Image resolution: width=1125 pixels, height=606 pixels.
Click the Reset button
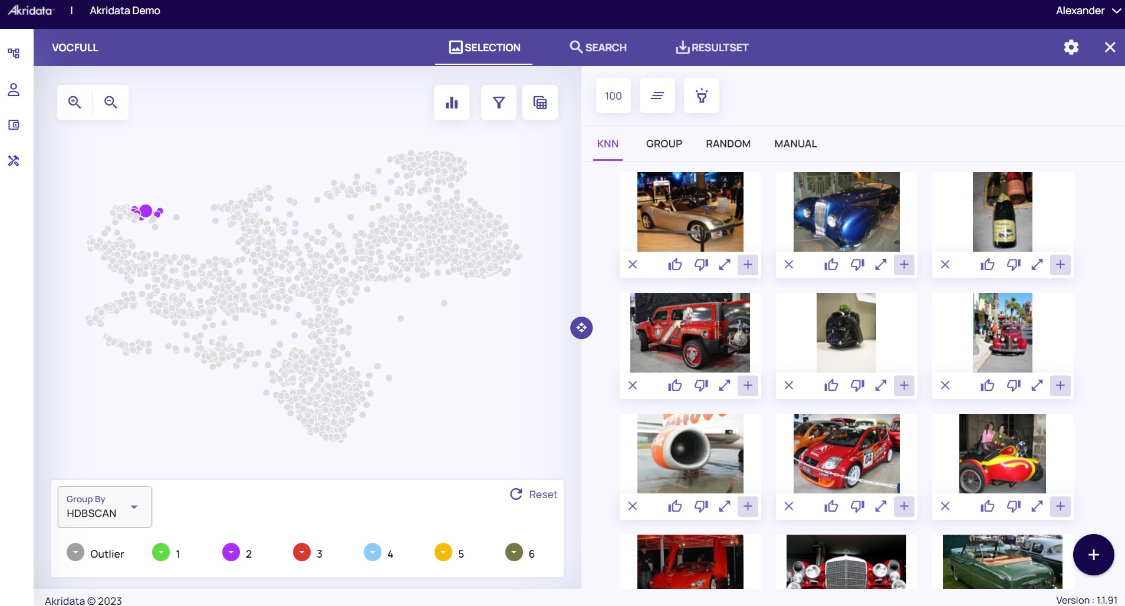534,494
